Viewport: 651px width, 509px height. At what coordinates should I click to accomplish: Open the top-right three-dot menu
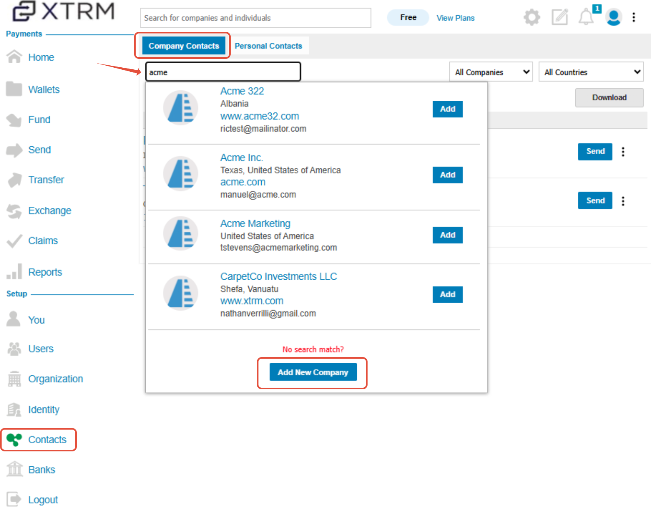pos(634,17)
